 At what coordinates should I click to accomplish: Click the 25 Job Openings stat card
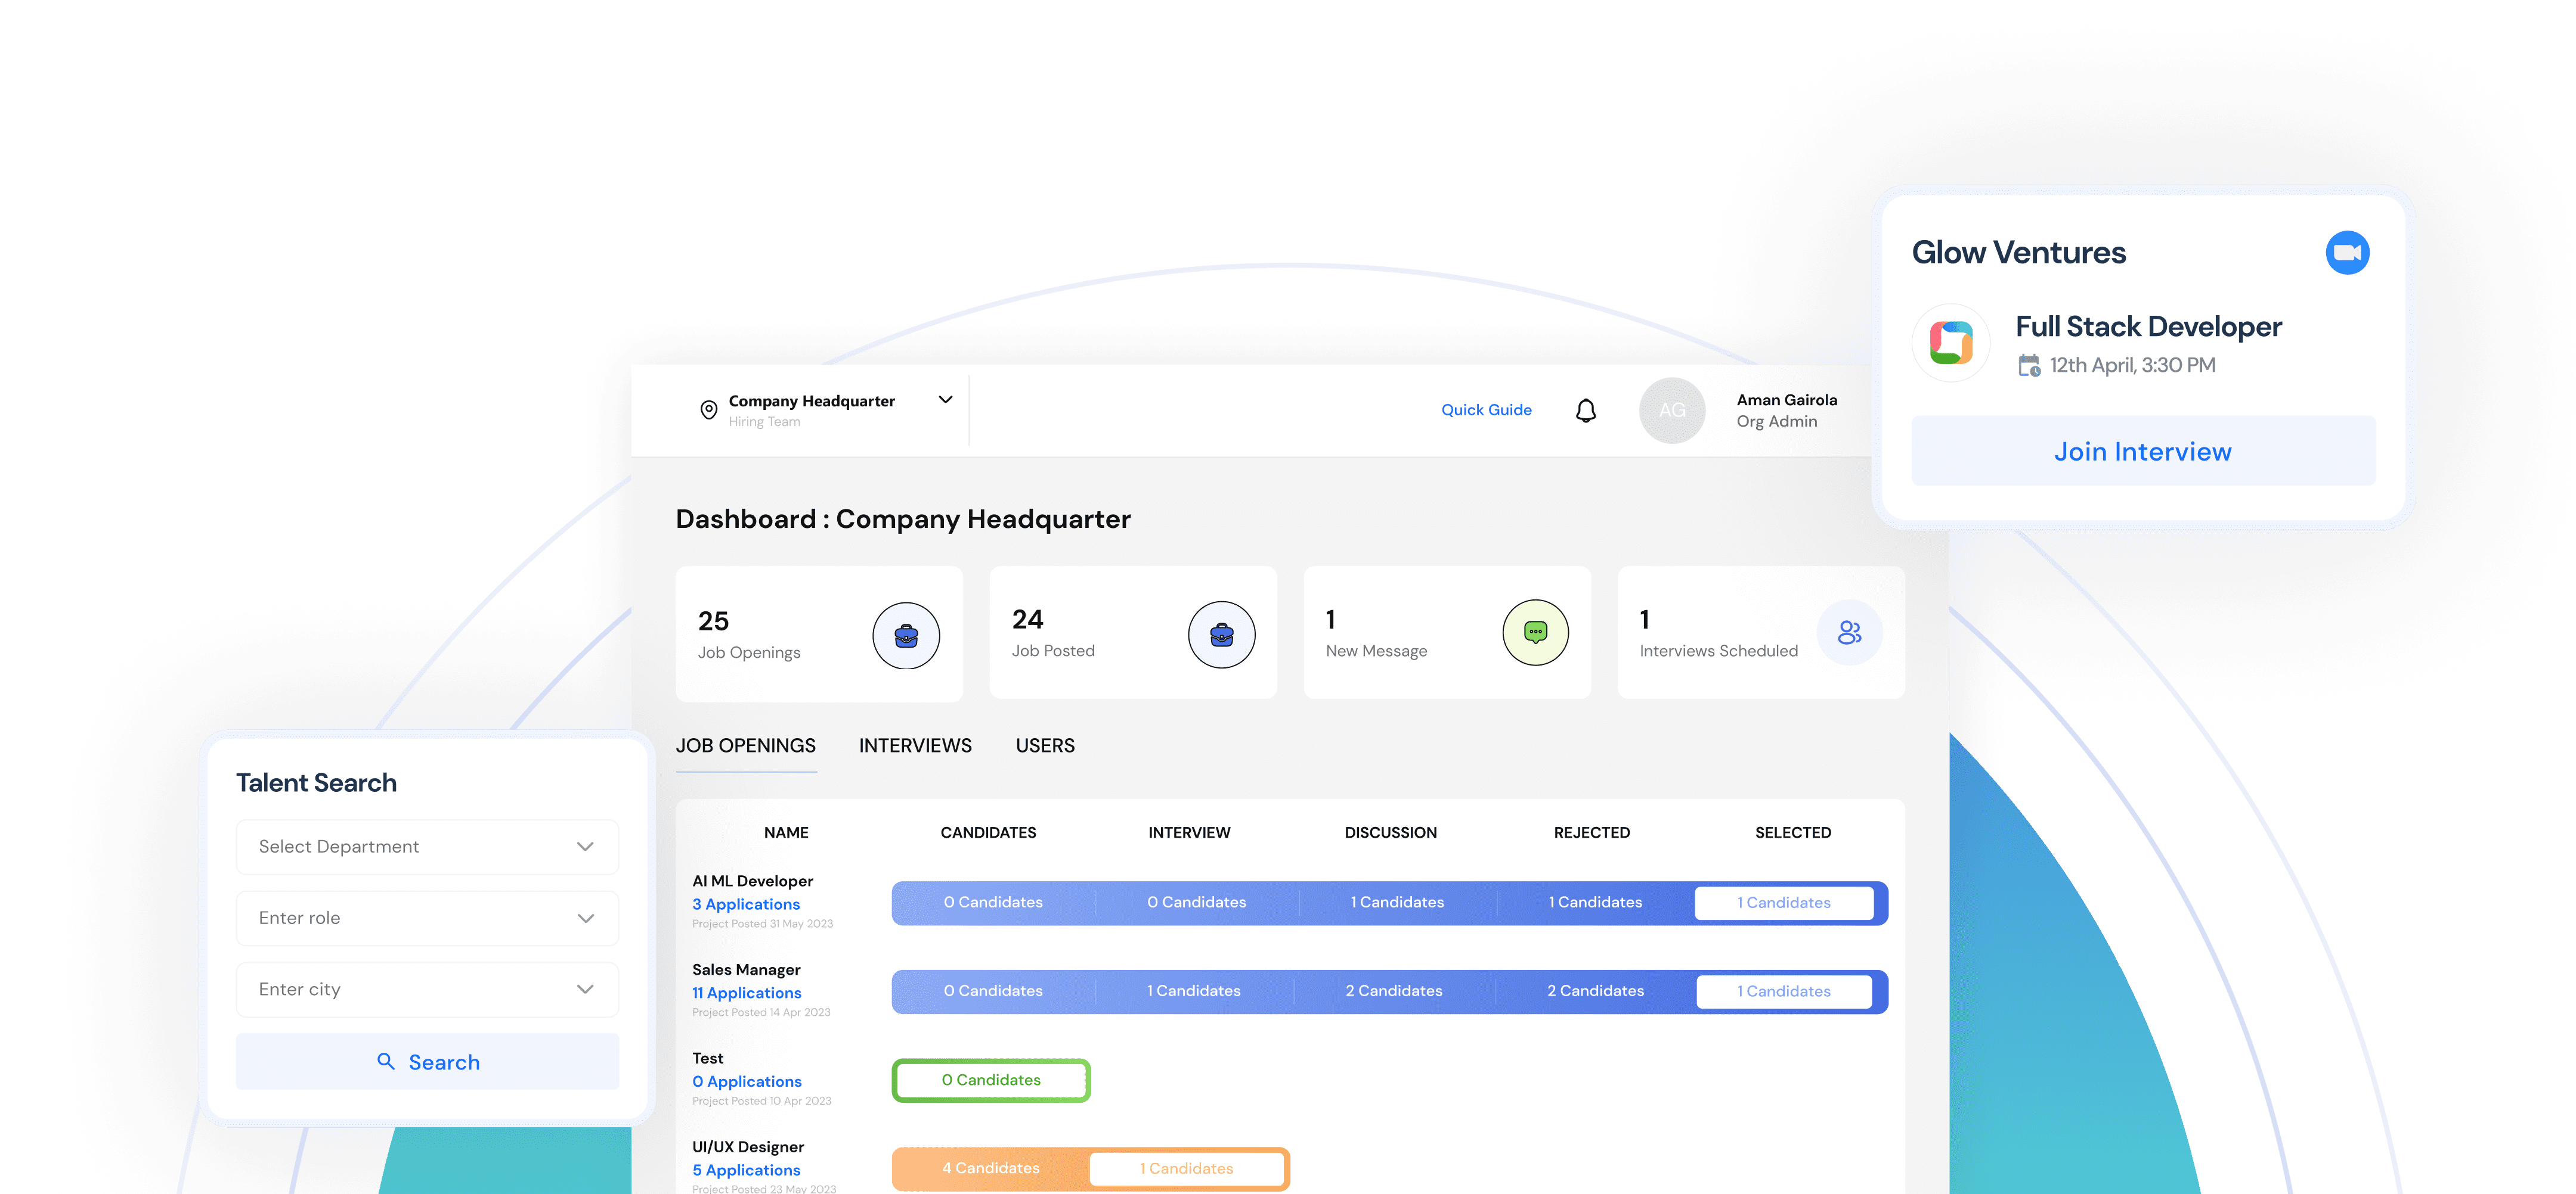819,633
